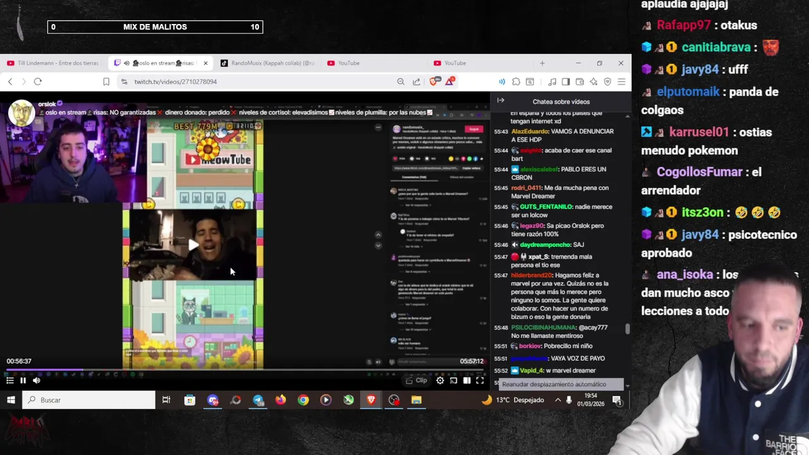
Task: Open the orslok channel name link
Action: pyautogui.click(x=47, y=104)
